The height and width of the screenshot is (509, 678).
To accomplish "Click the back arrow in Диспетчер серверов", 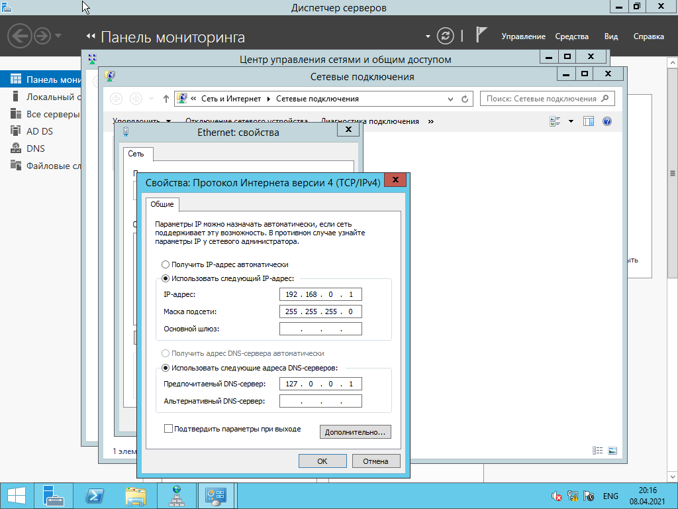I will (19, 36).
